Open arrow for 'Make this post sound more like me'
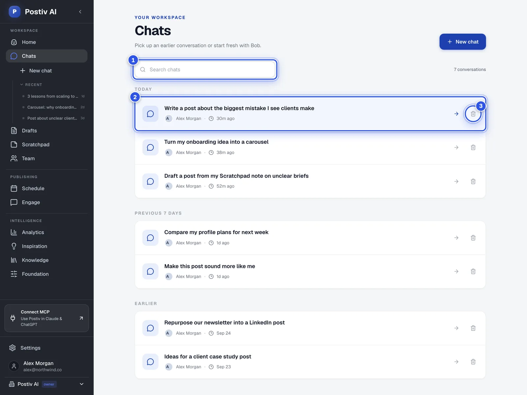 coord(456,272)
